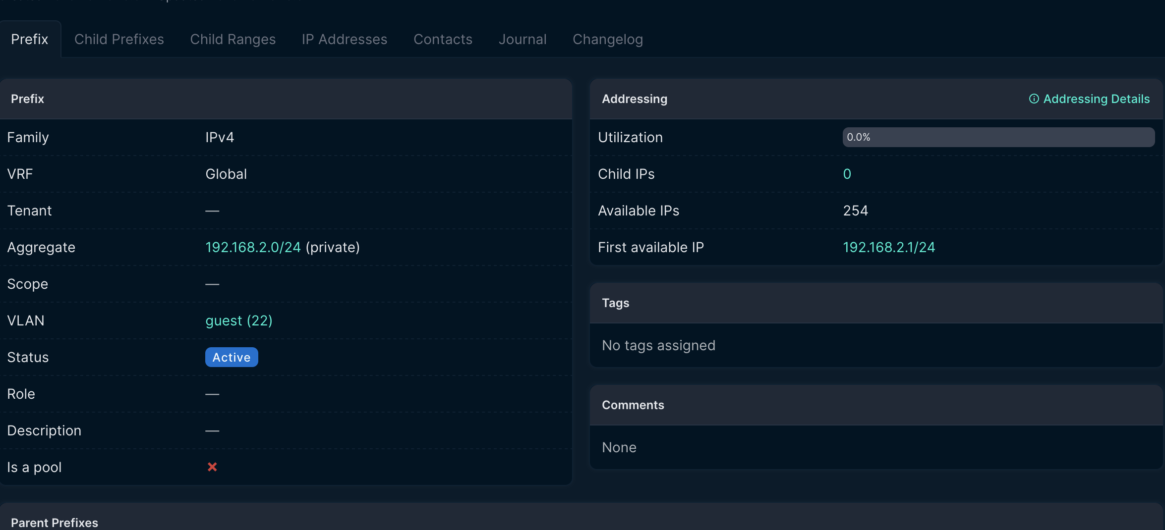Screen dimensions: 1165x530
Task: Select the Contacts tab
Action: [x=443, y=40]
